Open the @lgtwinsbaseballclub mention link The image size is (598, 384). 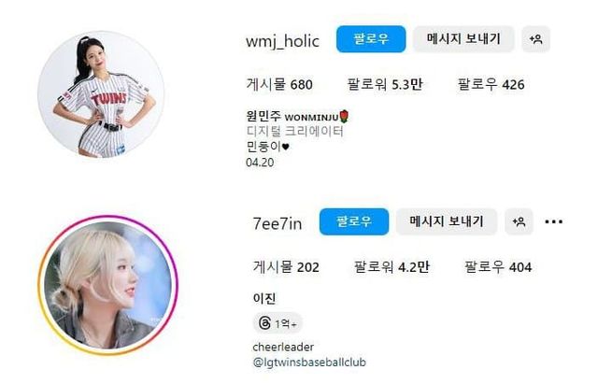point(309,363)
